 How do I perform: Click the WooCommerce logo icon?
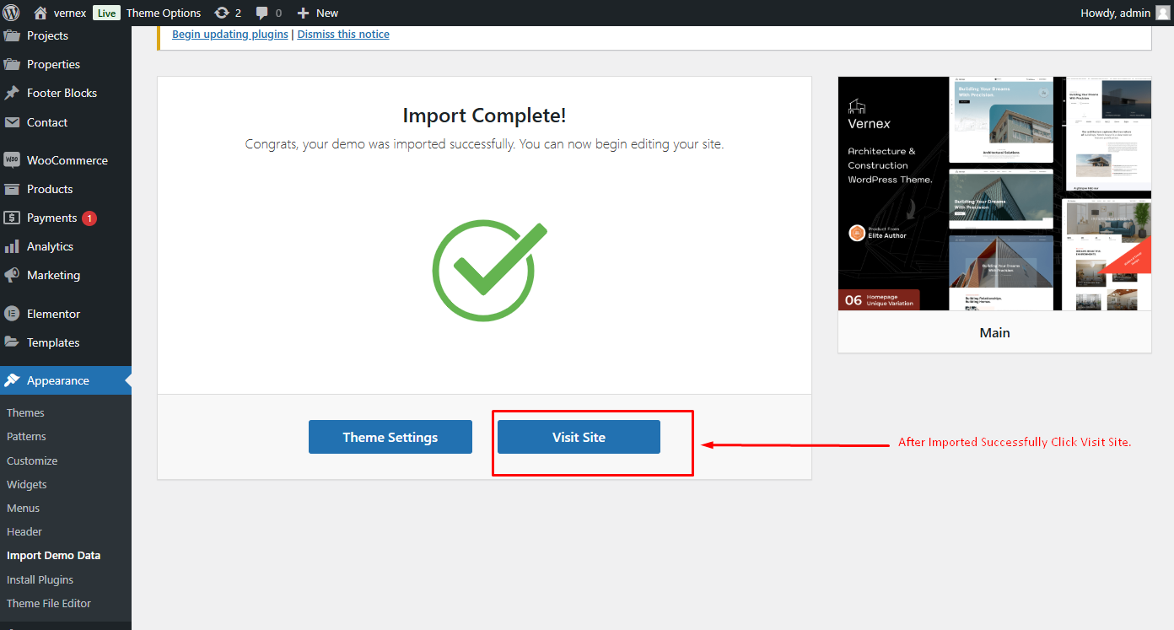tap(12, 160)
